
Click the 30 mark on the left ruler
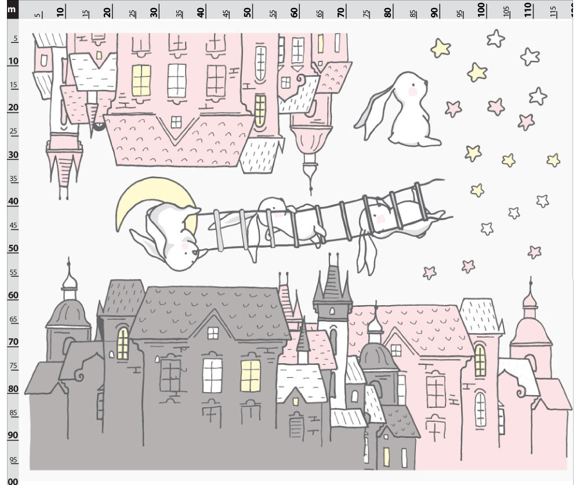coord(13,155)
